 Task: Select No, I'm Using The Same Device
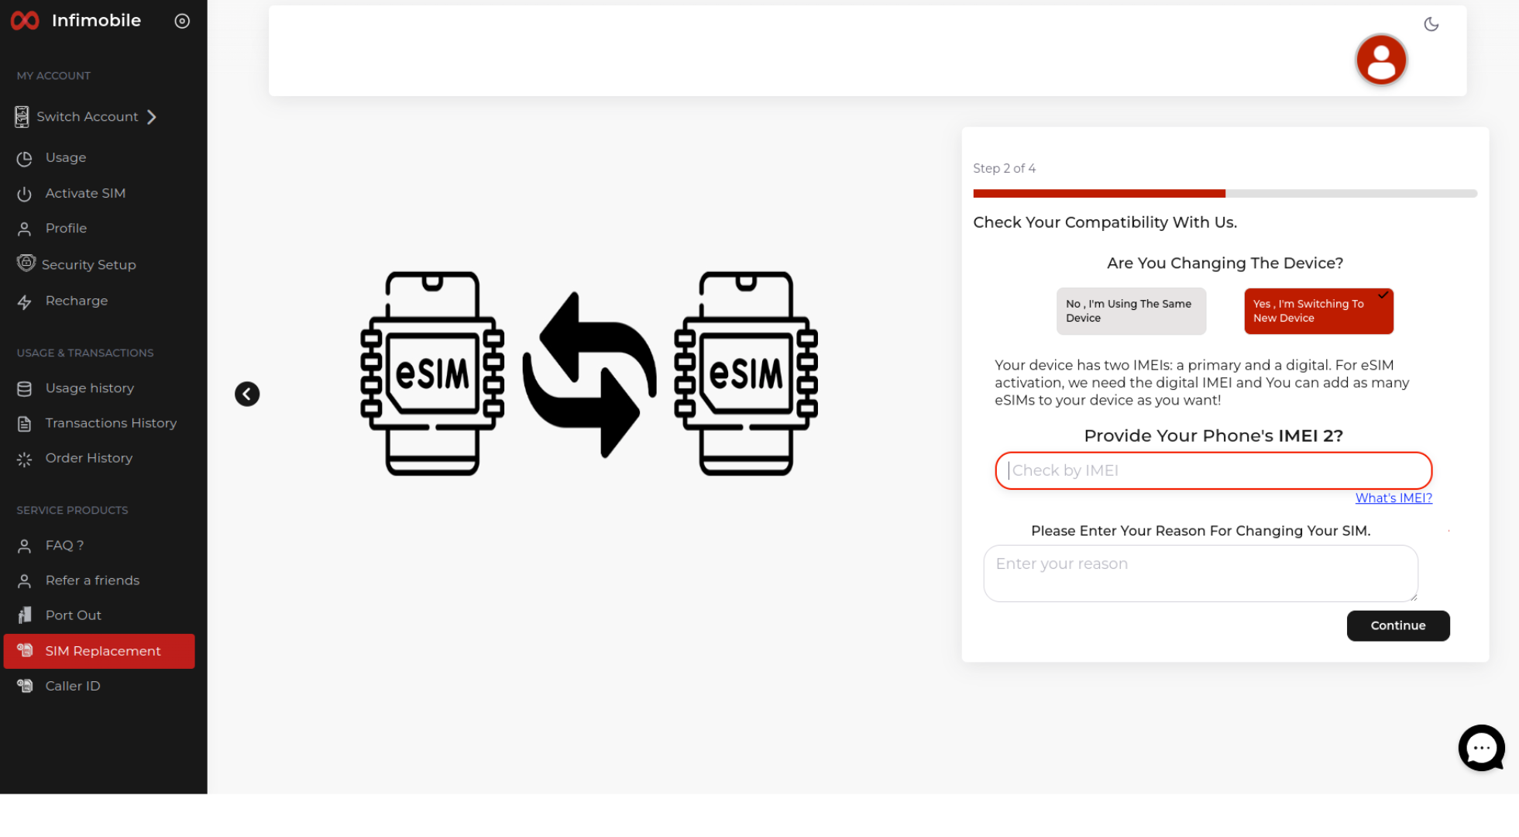point(1130,311)
